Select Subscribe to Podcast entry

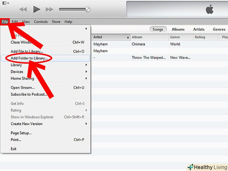coord(45,94)
